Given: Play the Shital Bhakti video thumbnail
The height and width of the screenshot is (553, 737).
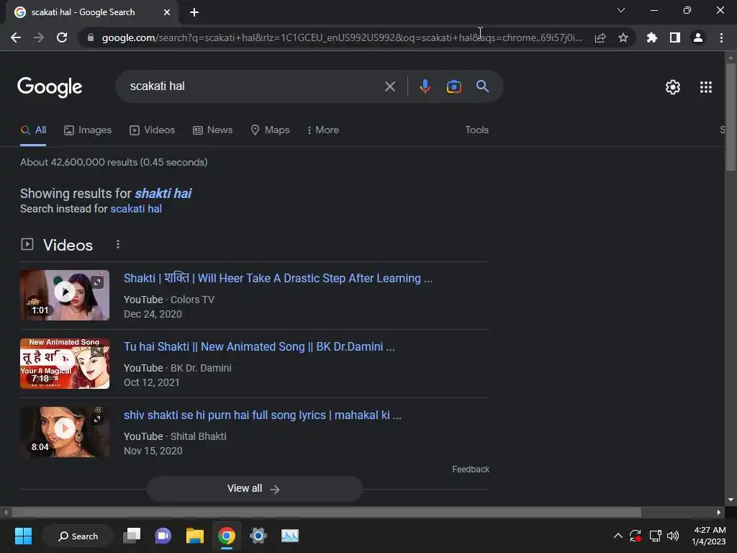Looking at the screenshot, I should coord(65,432).
